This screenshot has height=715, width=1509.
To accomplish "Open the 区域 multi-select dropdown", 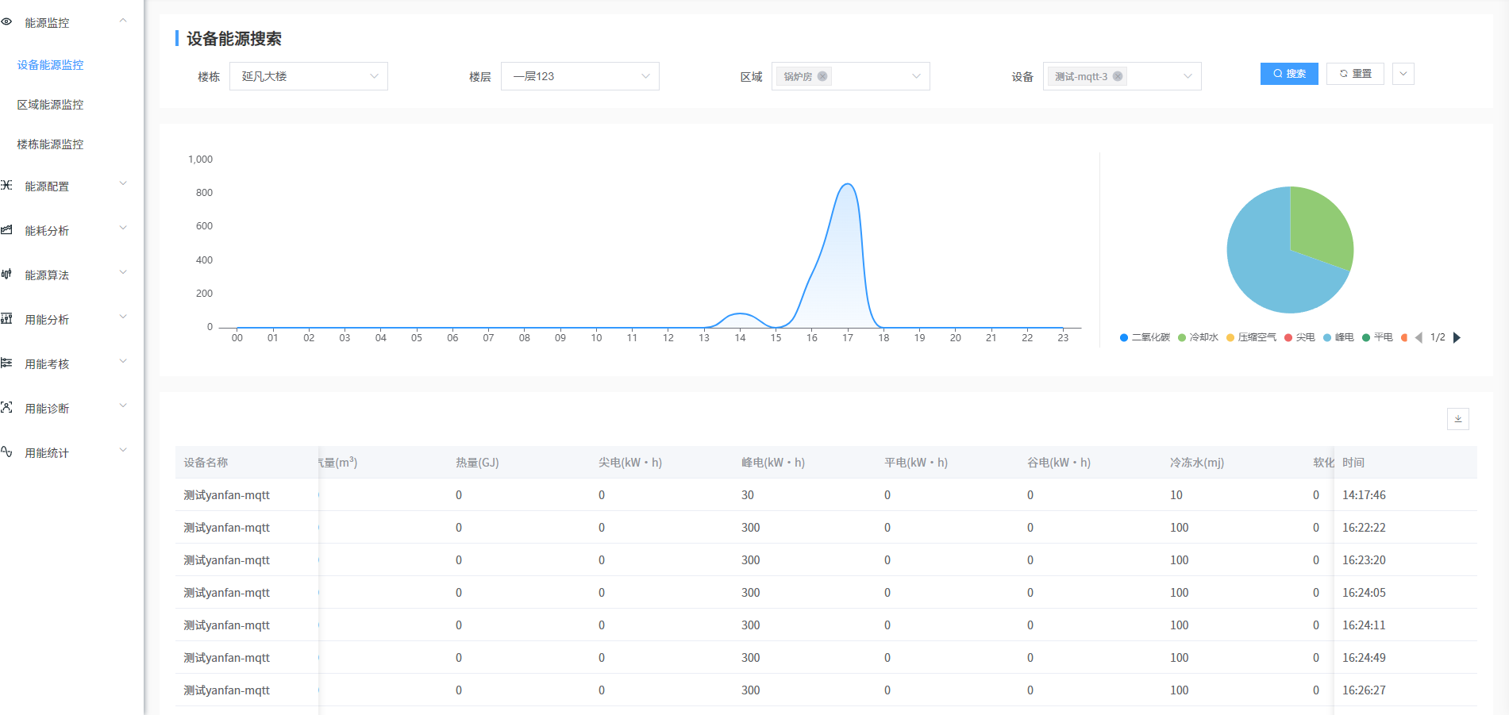I will click(x=851, y=76).
